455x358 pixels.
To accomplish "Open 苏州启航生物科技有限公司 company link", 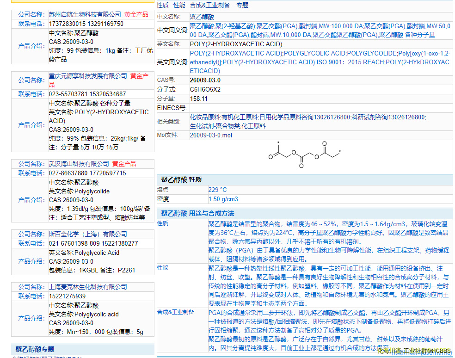I will pos(85,15).
